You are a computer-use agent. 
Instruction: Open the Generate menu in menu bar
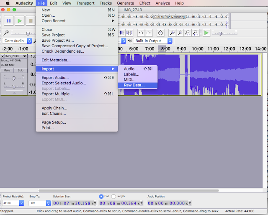[x=125, y=3]
